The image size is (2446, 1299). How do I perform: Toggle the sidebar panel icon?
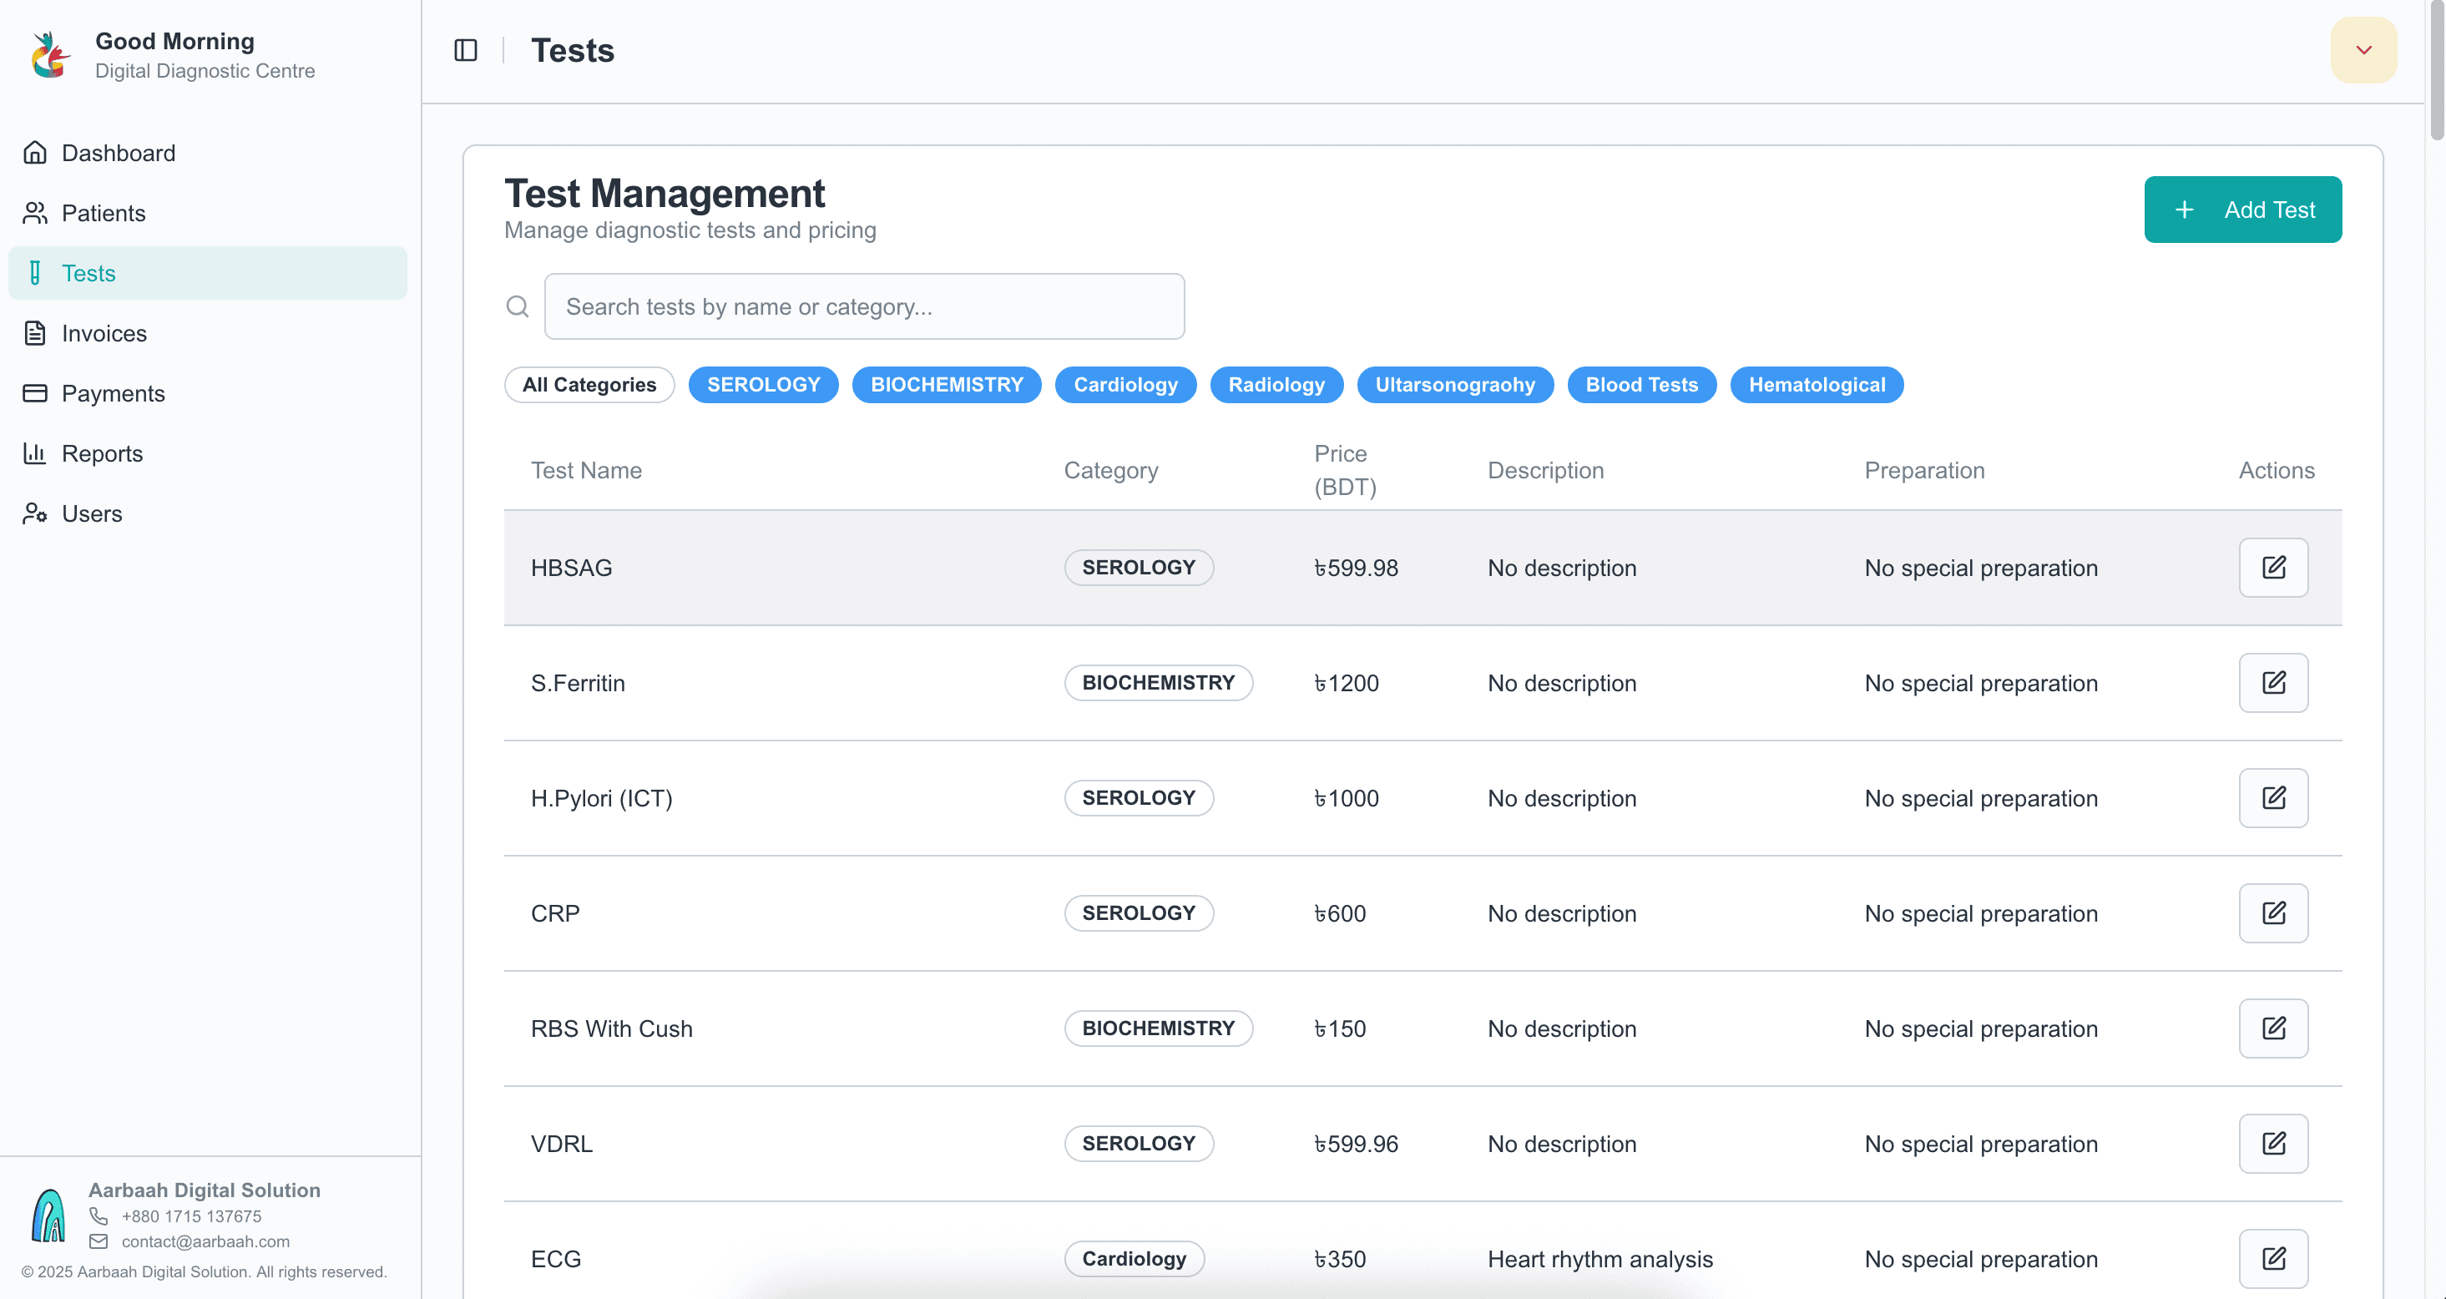coord(465,50)
